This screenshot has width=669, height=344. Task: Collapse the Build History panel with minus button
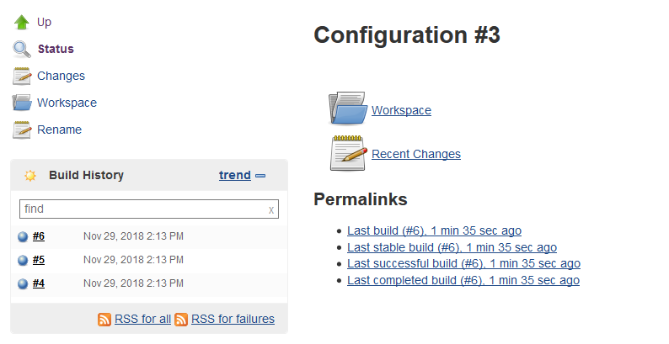[x=260, y=176]
